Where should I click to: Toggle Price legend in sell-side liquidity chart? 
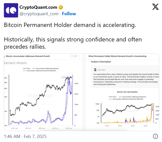coord(113,97)
